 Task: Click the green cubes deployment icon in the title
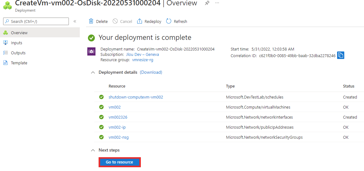point(8,5)
